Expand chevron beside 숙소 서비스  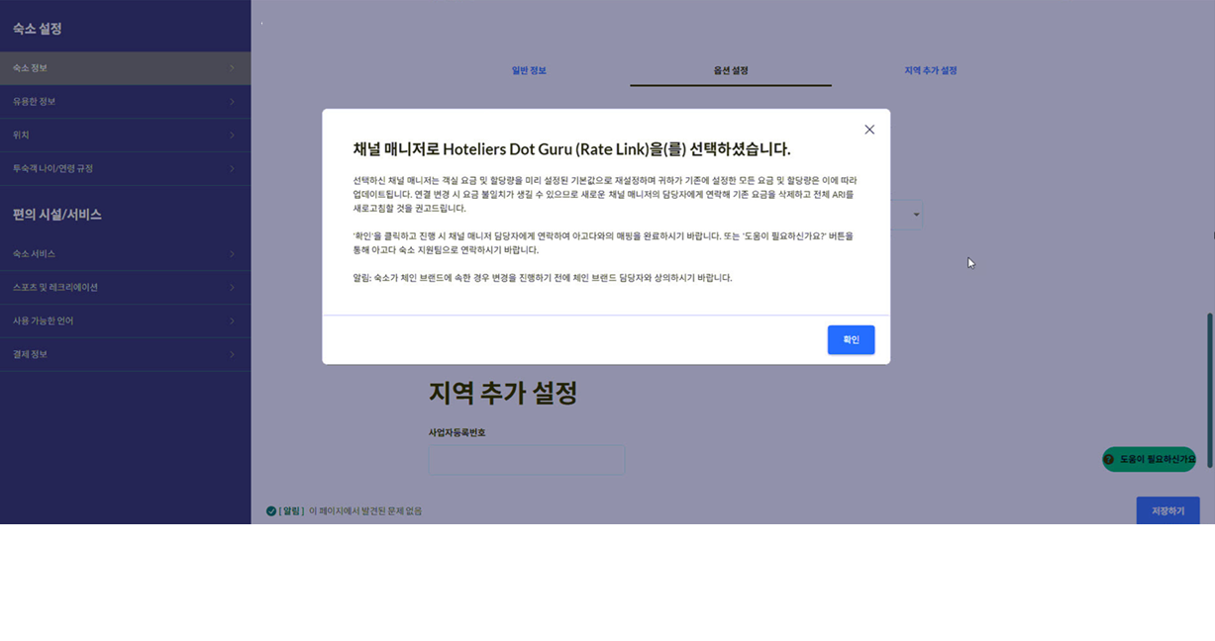232,254
